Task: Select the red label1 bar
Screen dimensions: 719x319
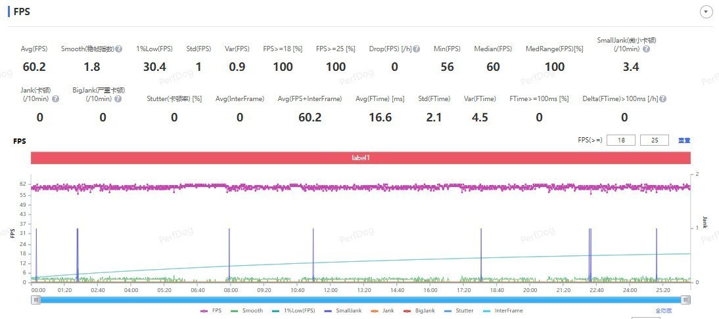Action: click(x=360, y=158)
